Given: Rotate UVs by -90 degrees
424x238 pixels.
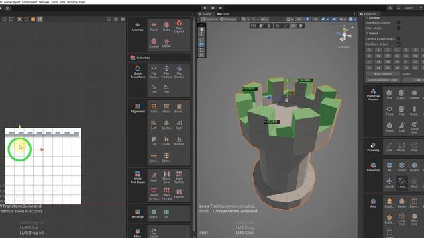Looking at the screenshot, I should [x=166, y=89].
